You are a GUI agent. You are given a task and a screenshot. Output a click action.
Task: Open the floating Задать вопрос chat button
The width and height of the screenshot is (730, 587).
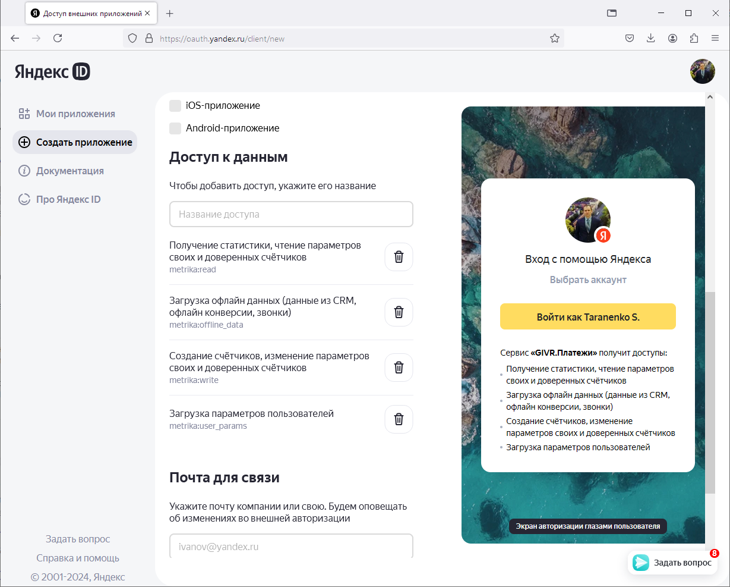(672, 563)
